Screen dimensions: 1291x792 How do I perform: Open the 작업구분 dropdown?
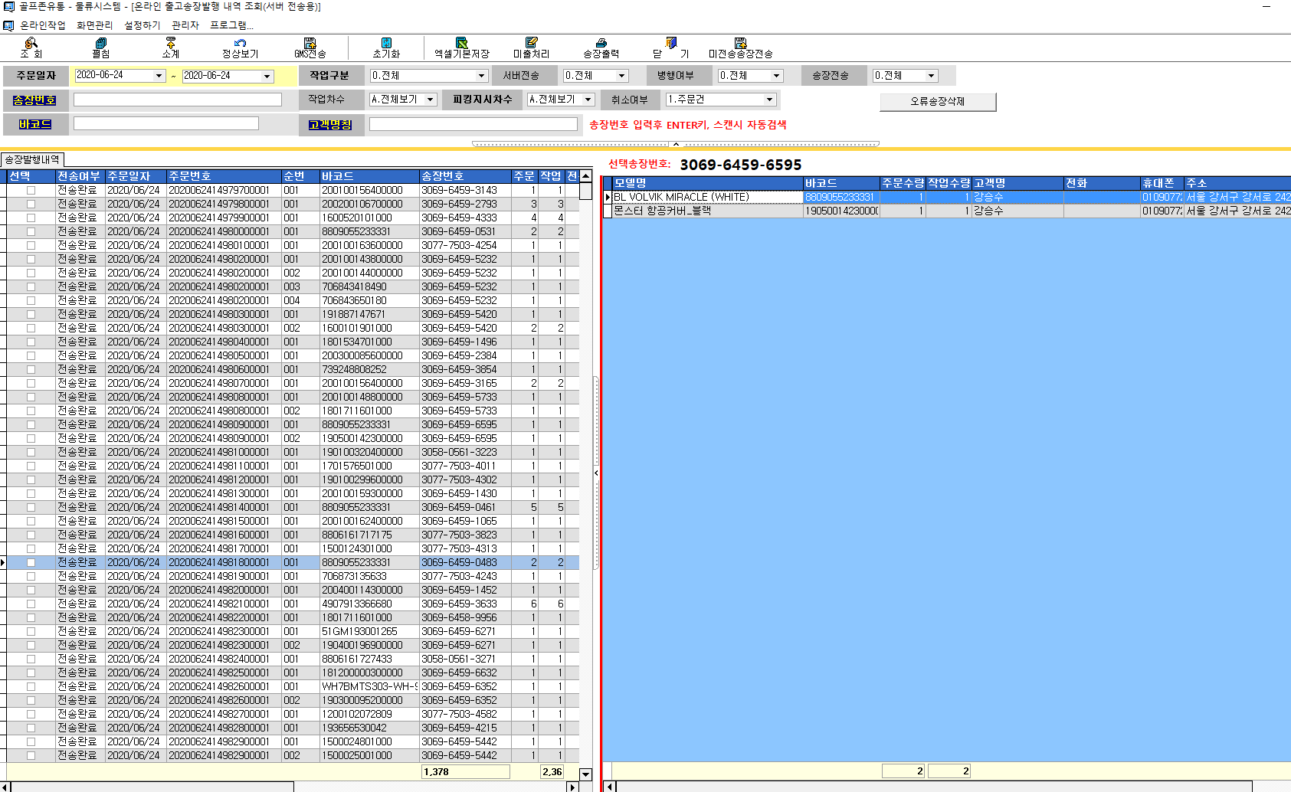[481, 76]
